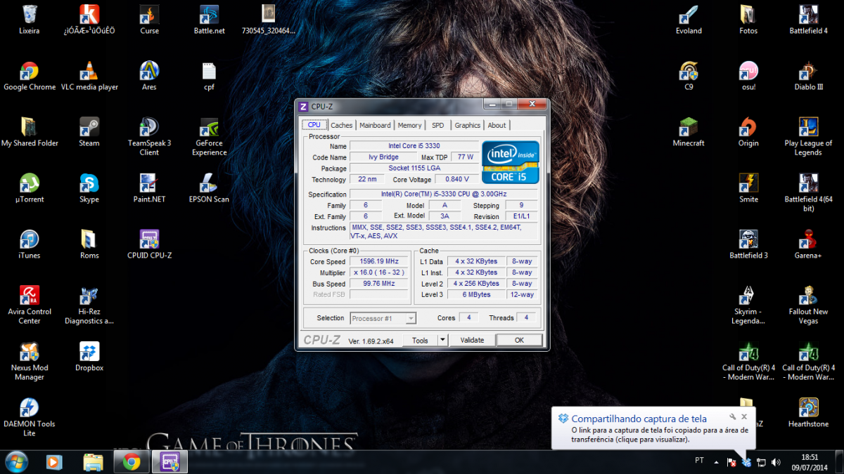The image size is (844, 474).
Task: Switch to Chrome from the taskbar
Action: (x=132, y=461)
